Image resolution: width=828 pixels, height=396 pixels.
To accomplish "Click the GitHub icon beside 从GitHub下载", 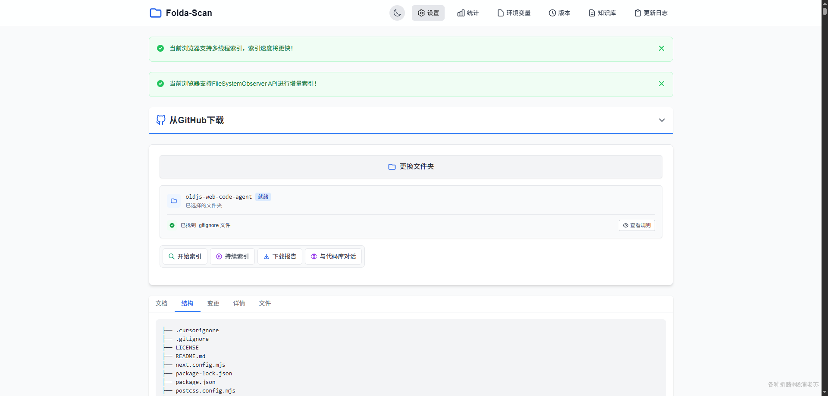I will click(x=160, y=120).
